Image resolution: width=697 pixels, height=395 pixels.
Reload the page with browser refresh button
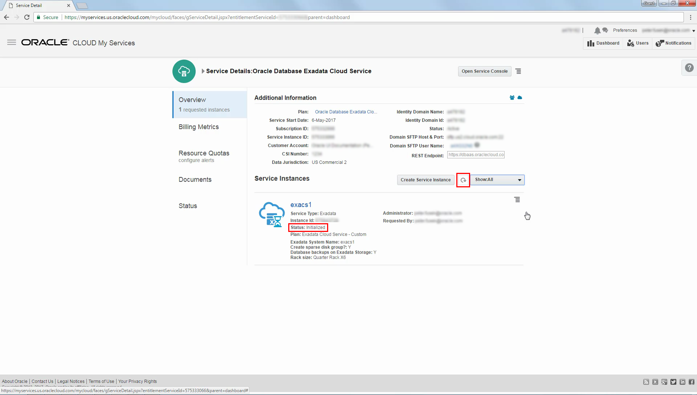point(27,17)
